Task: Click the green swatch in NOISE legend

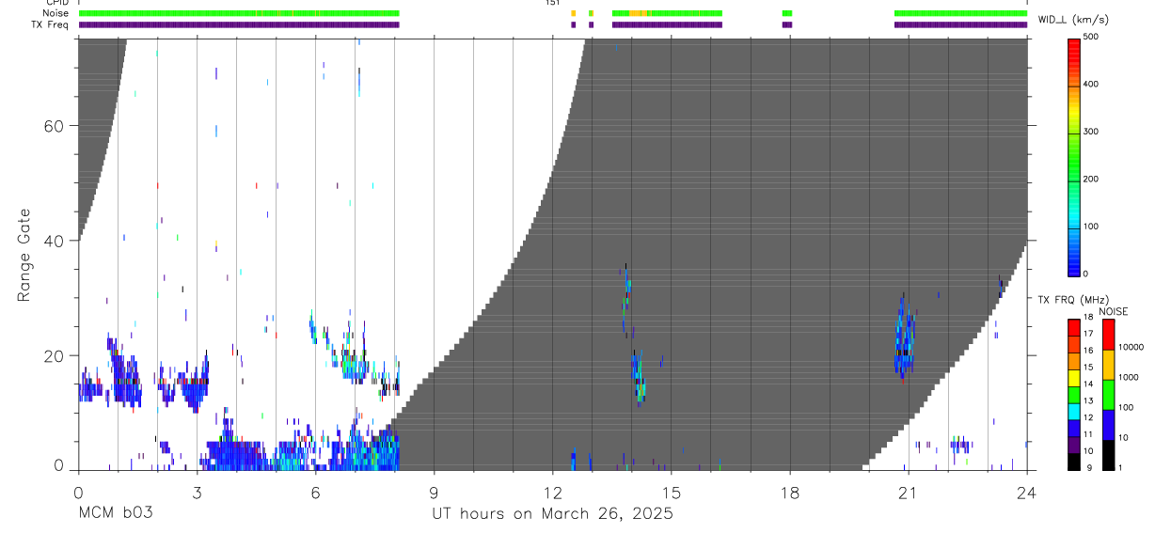Action: [1108, 395]
